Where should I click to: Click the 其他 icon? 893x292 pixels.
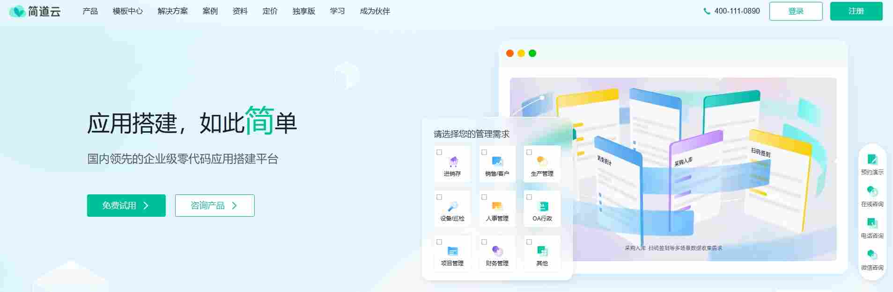[542, 251]
